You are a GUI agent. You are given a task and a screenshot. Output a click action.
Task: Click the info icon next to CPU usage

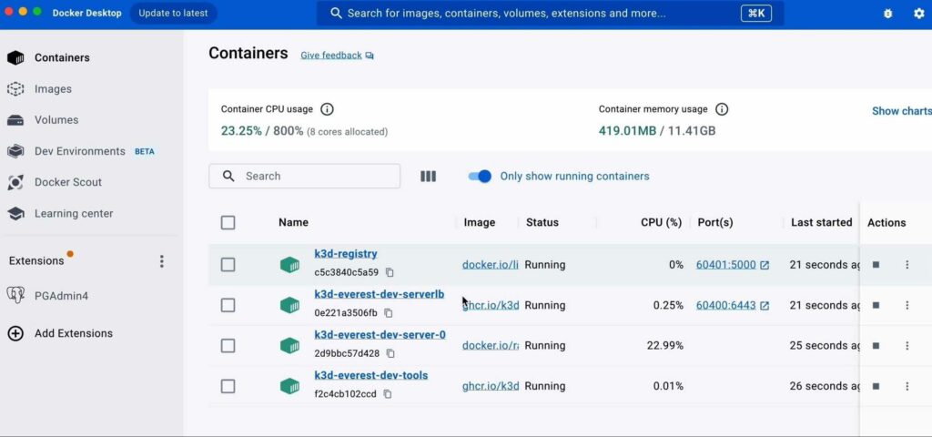(327, 109)
